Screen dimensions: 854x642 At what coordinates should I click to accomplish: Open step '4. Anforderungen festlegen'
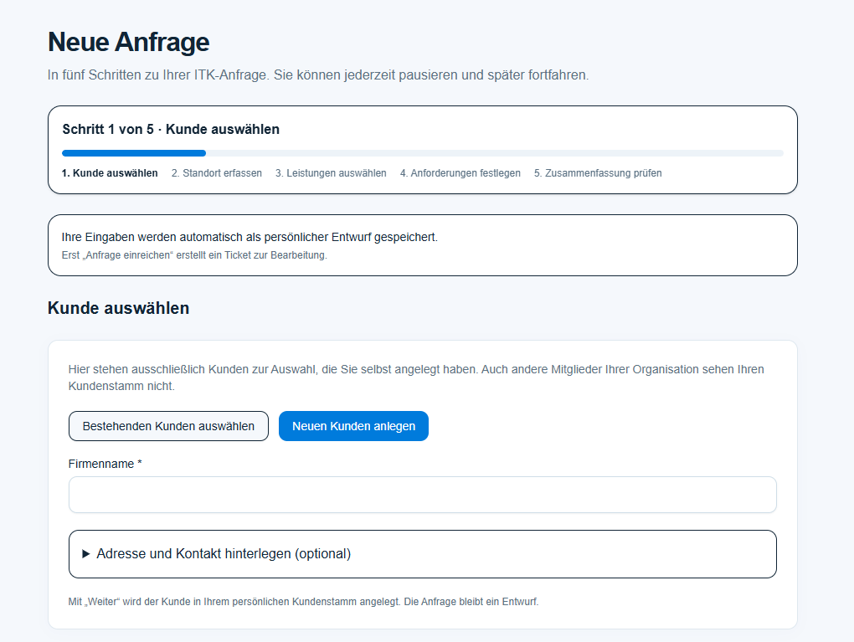460,173
